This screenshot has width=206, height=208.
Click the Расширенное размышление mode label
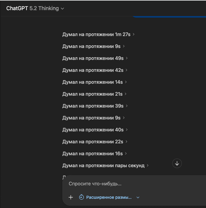tap(109, 197)
